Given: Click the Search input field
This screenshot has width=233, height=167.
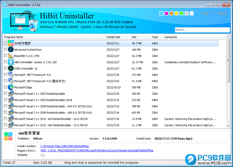Looking at the screenshot, I should 202,30.
